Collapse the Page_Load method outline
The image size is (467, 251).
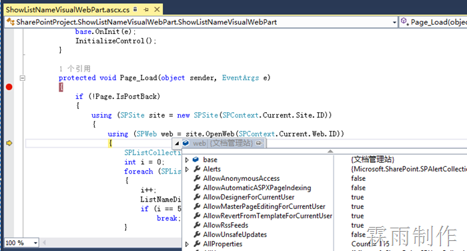click(x=23, y=78)
